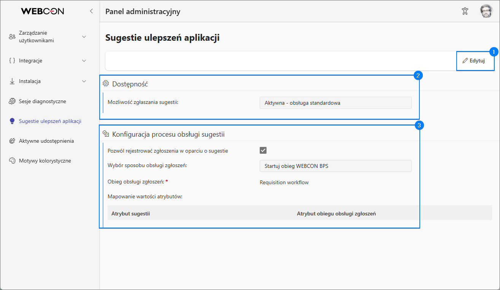This screenshot has height=290, width=500.
Task: Open the Wybór sposobu obsługi zgłoszeń dropdown
Action: pos(335,166)
